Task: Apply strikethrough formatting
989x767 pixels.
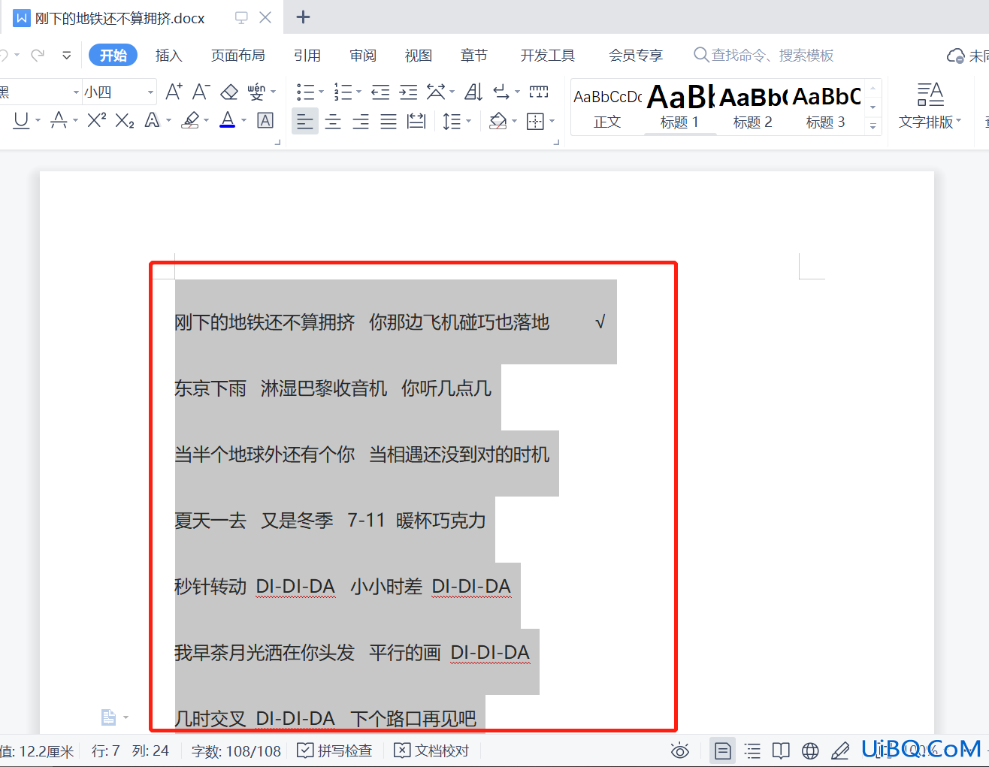Action: coord(59,120)
